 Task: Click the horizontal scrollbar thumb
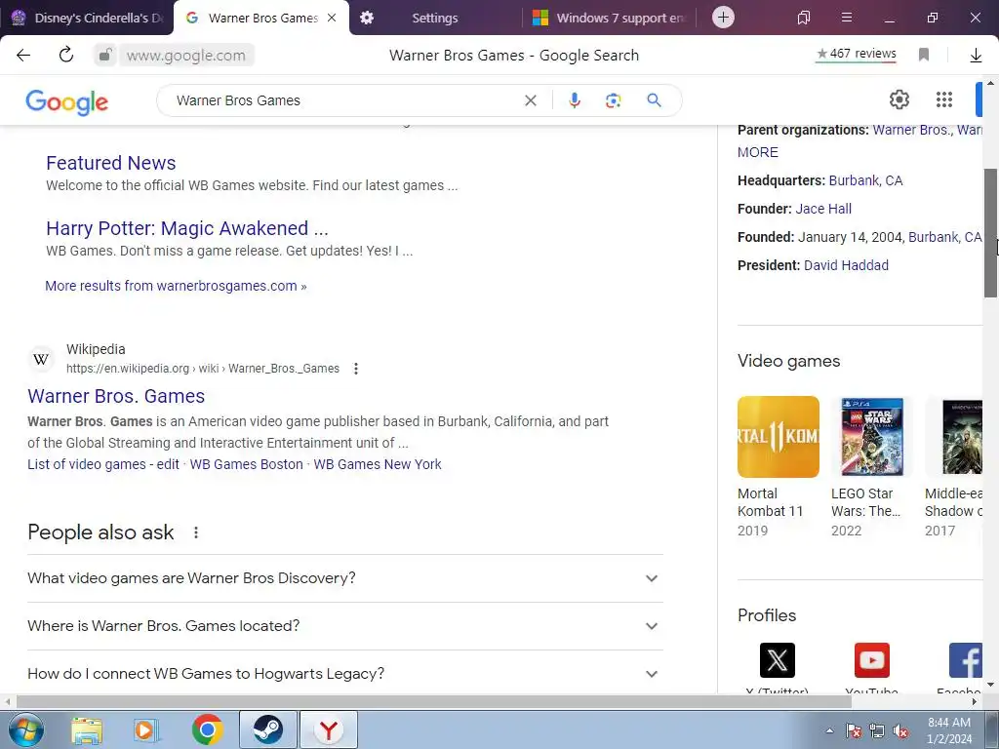[x=433, y=702]
